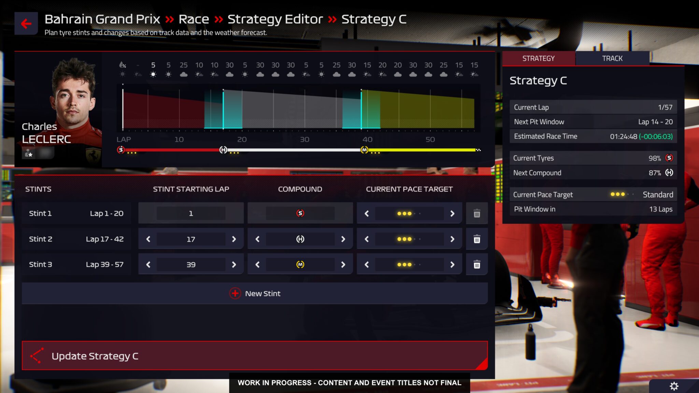
Task: Click the Hard compound tyre icon Stint 2
Action: 300,238
